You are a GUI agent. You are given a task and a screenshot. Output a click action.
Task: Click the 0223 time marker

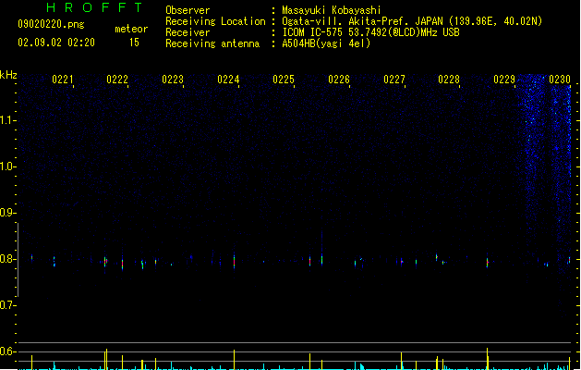coord(173,80)
